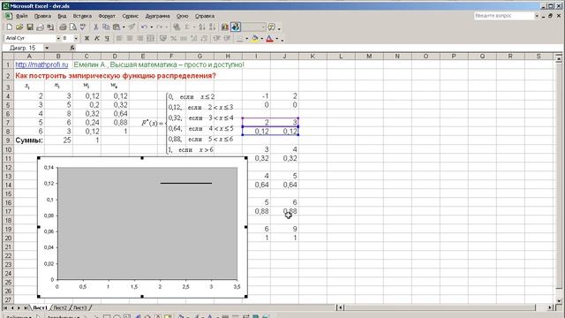Viewport: 565px width, 318px height.
Task: Click the Print icon in toolbar
Action: [x=63, y=27]
